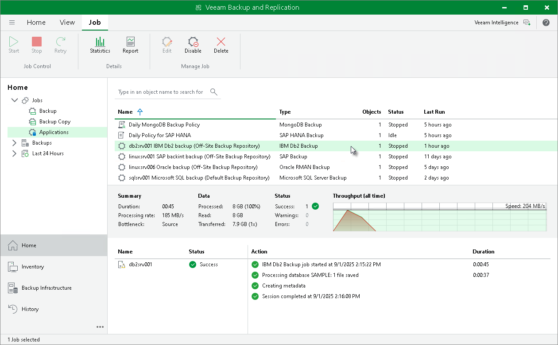Click the object name search field
The height and width of the screenshot is (345, 558).
coord(161,92)
